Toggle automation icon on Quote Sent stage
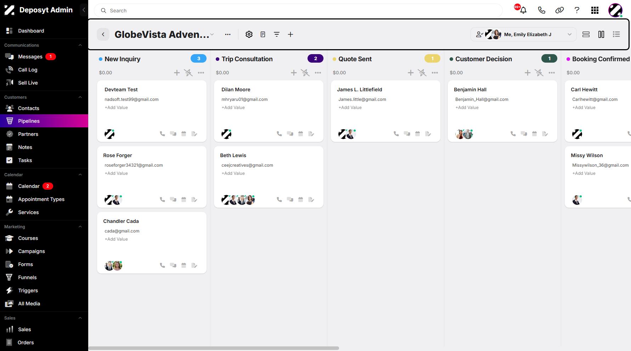 [422, 73]
